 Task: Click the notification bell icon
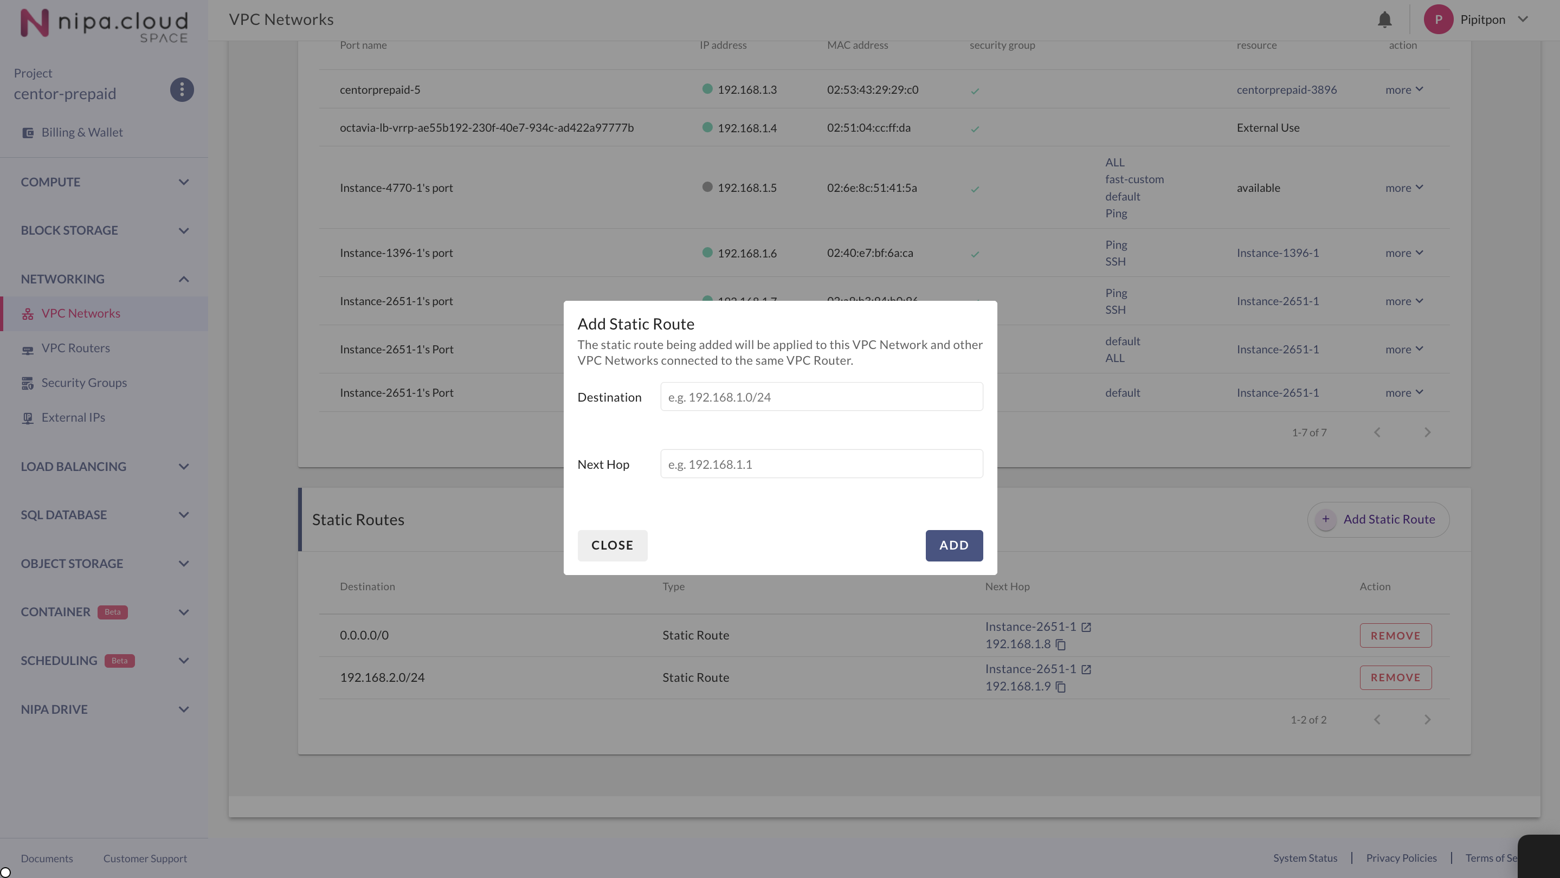(x=1384, y=20)
